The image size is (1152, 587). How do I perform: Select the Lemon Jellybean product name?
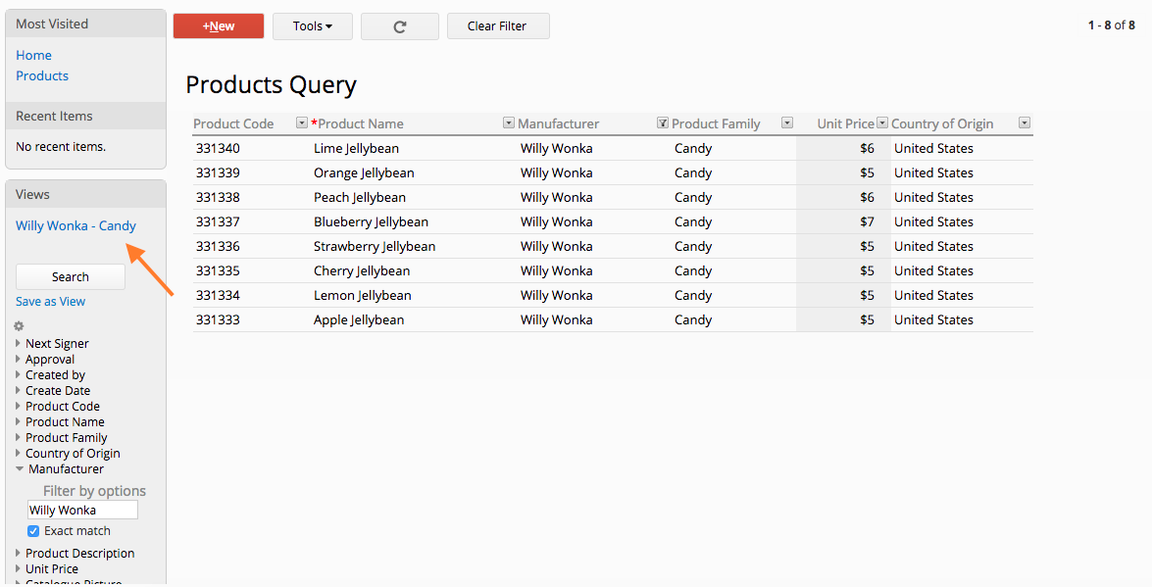362,295
